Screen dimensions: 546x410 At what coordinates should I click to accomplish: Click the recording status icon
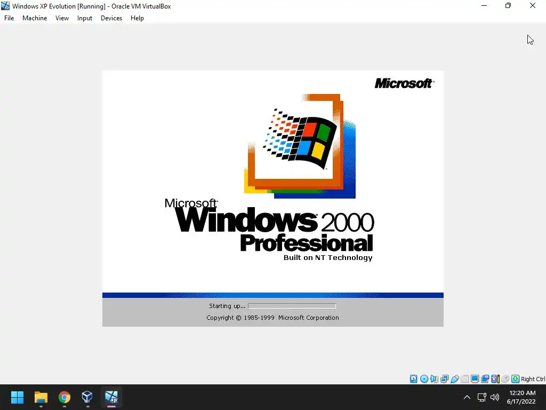pyautogui.click(x=485, y=379)
